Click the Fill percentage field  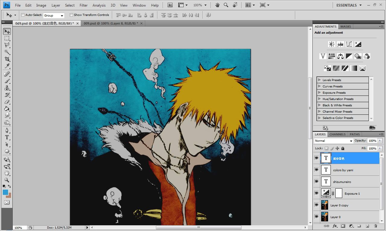(373, 148)
